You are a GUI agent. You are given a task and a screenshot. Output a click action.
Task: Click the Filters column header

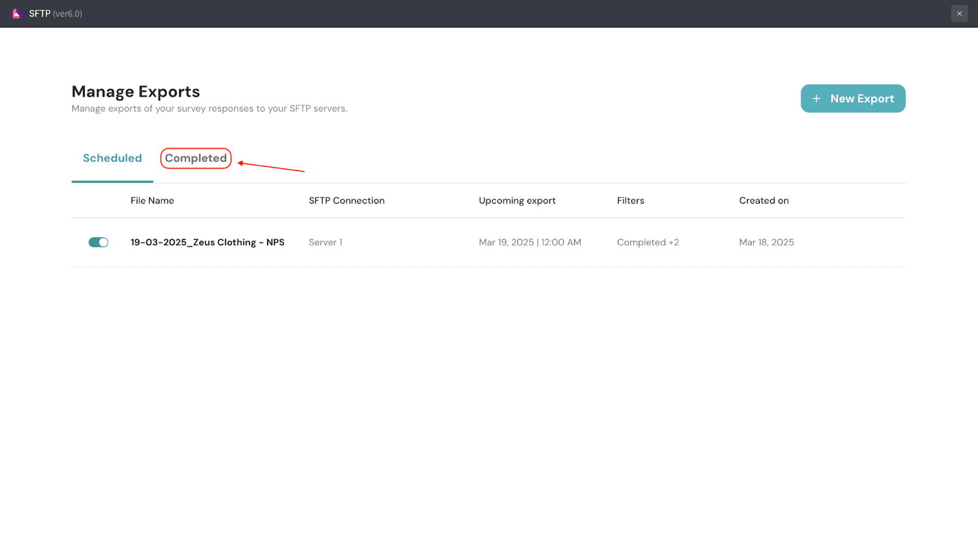point(630,201)
